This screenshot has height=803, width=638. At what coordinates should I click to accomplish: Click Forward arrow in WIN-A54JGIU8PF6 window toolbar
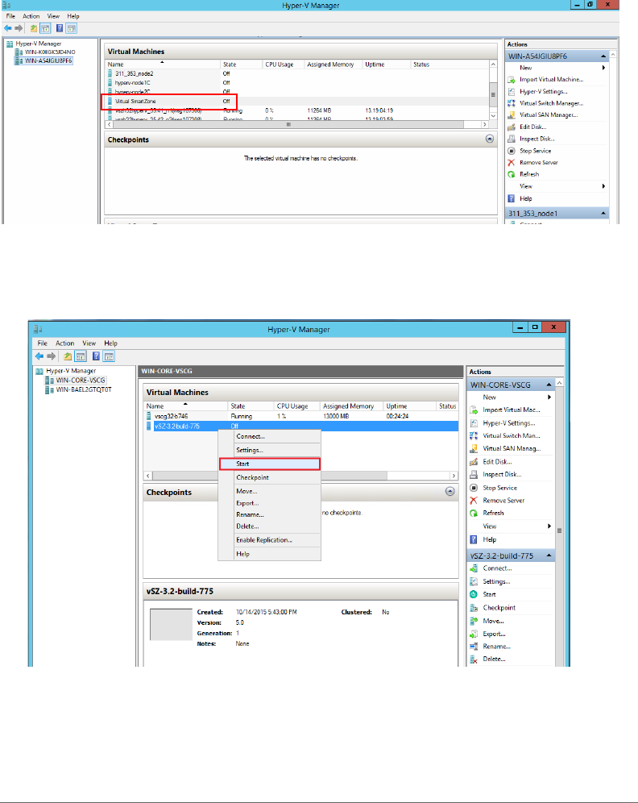coord(19,28)
